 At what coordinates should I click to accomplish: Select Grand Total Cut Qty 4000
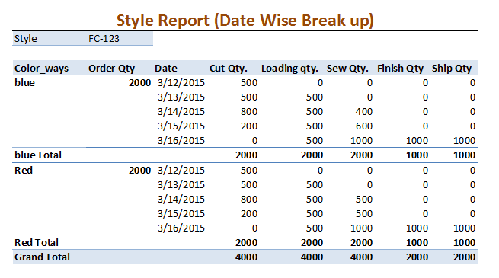[246, 257]
